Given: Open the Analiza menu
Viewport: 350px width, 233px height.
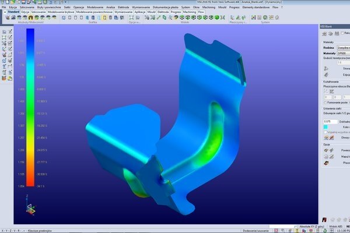Looking at the screenshot, I should click(x=110, y=7).
